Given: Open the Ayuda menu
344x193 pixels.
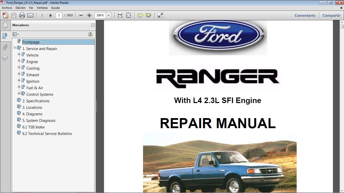Looking at the screenshot, I should click(55, 8).
